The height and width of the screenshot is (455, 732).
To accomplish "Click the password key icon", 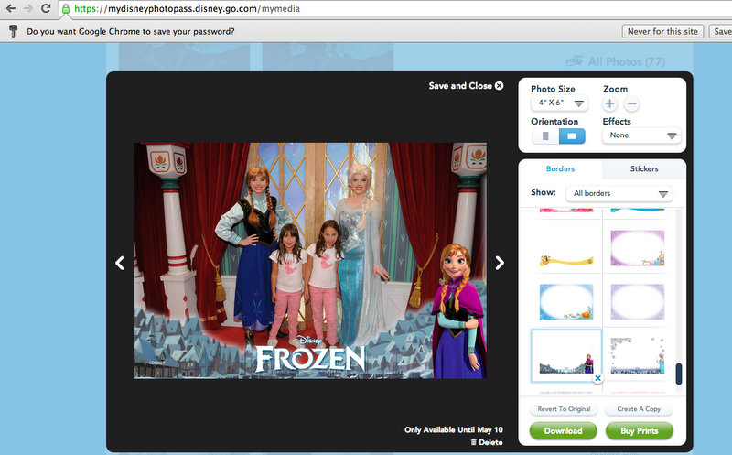I will click(x=13, y=31).
